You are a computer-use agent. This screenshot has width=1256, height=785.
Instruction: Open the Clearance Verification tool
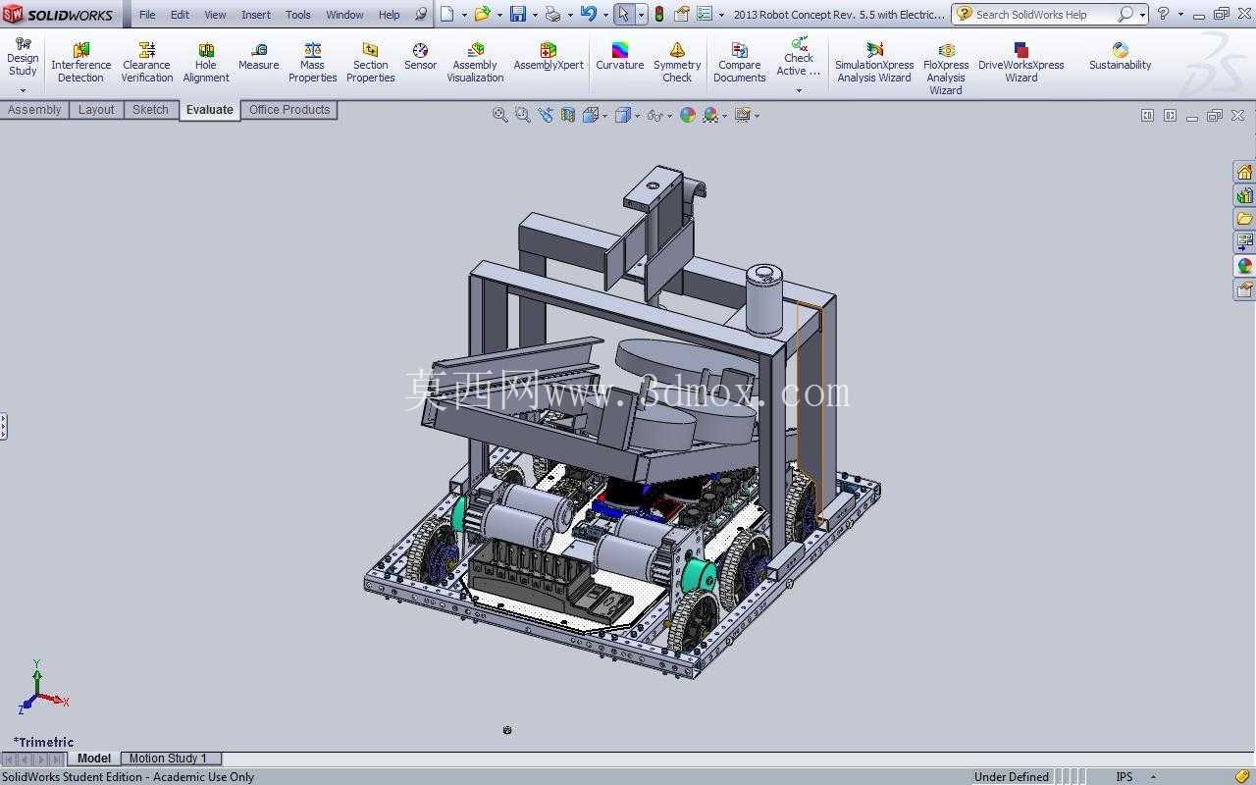[x=147, y=63]
